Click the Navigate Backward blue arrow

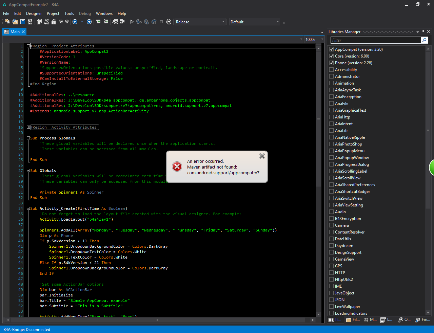coord(75,22)
